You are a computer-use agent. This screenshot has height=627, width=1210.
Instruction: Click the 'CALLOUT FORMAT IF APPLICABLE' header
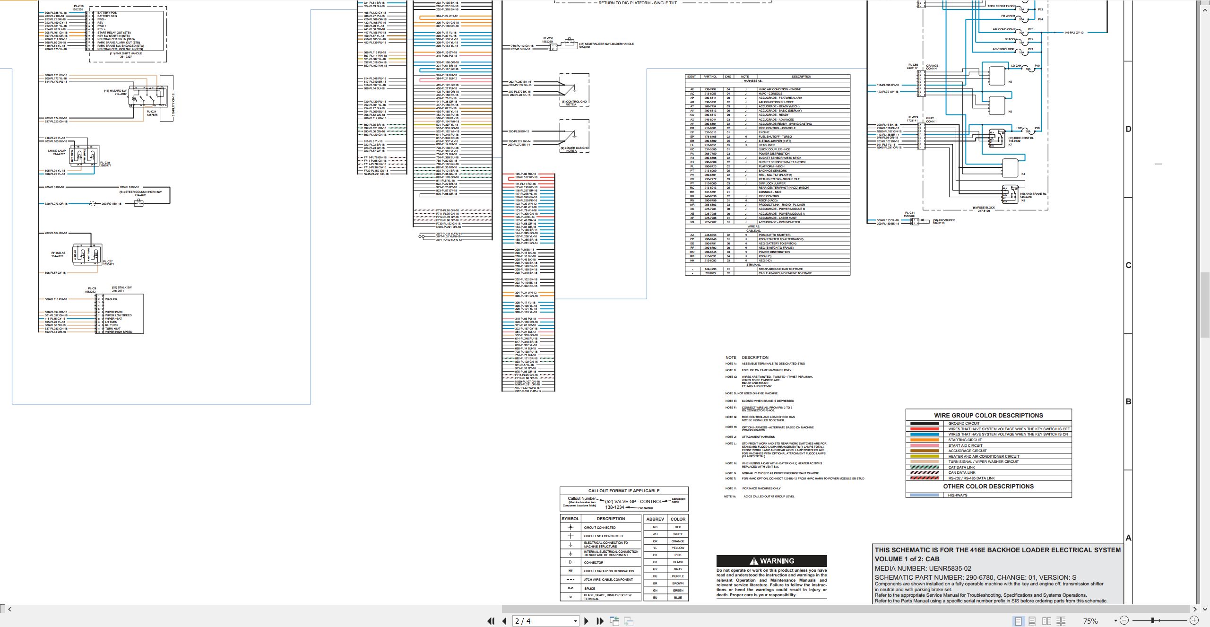[624, 491]
